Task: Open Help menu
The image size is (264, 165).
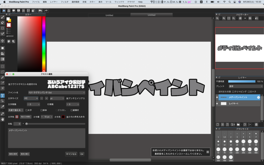Action: click(140, 2)
